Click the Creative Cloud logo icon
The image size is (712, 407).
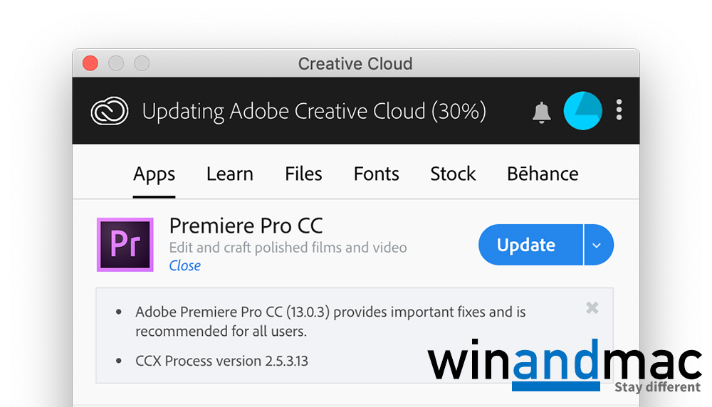[110, 111]
